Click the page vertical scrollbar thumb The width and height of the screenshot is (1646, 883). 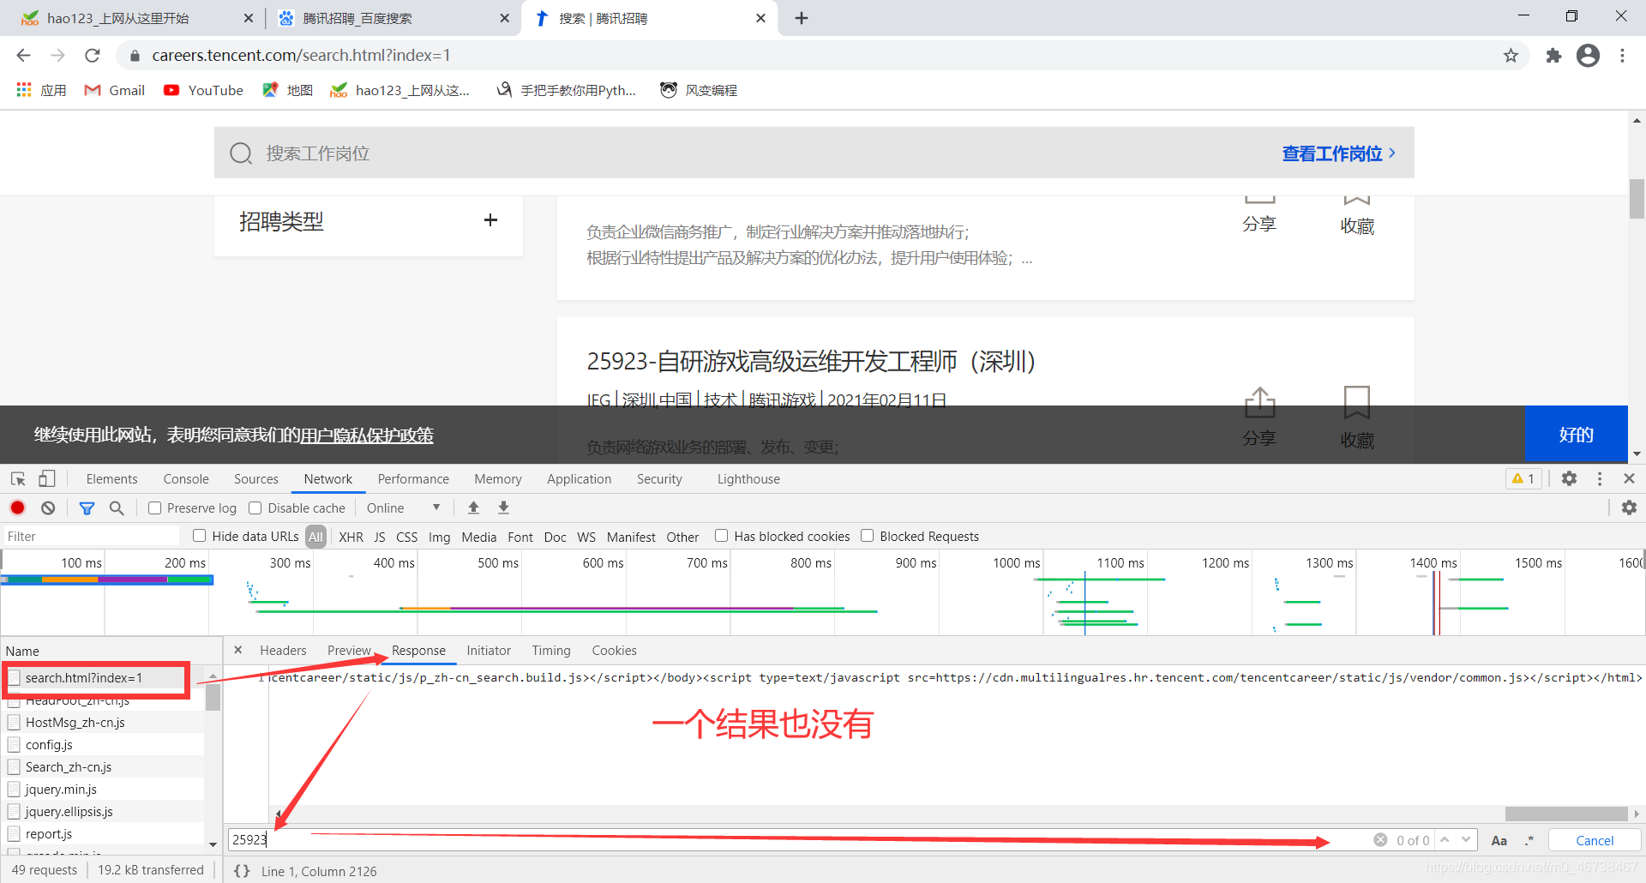(1637, 198)
